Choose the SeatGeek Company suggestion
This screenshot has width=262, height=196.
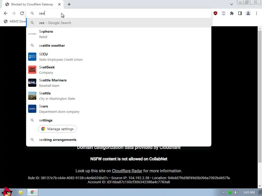(x=119, y=70)
